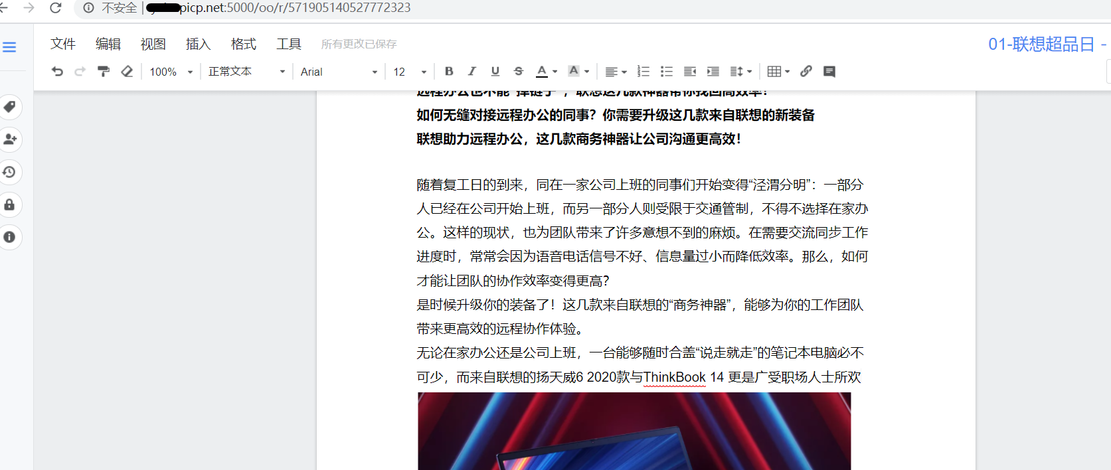
Task: Open the font size dropdown showing 12
Action: 409,72
